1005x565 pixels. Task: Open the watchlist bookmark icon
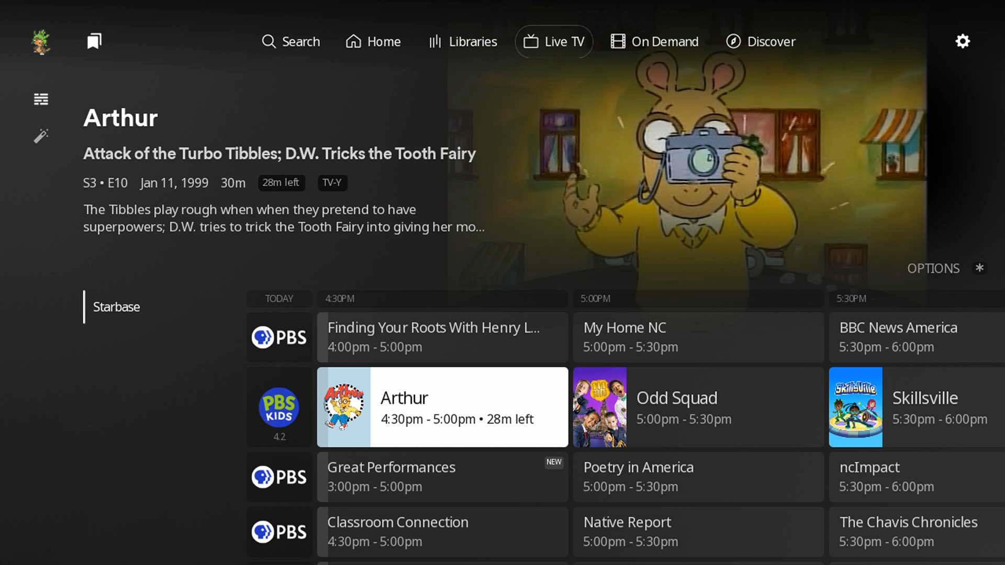94,41
